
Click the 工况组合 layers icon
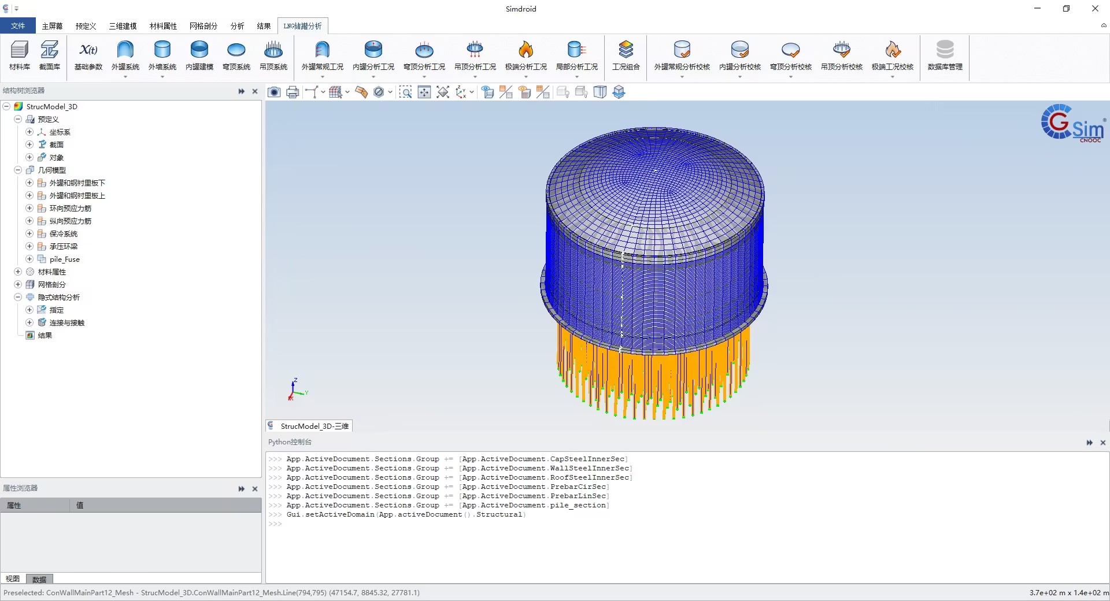click(x=626, y=55)
